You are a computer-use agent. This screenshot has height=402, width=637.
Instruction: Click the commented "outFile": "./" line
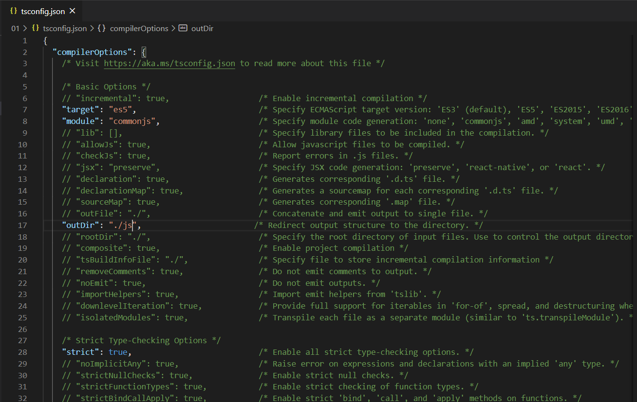[106, 213]
